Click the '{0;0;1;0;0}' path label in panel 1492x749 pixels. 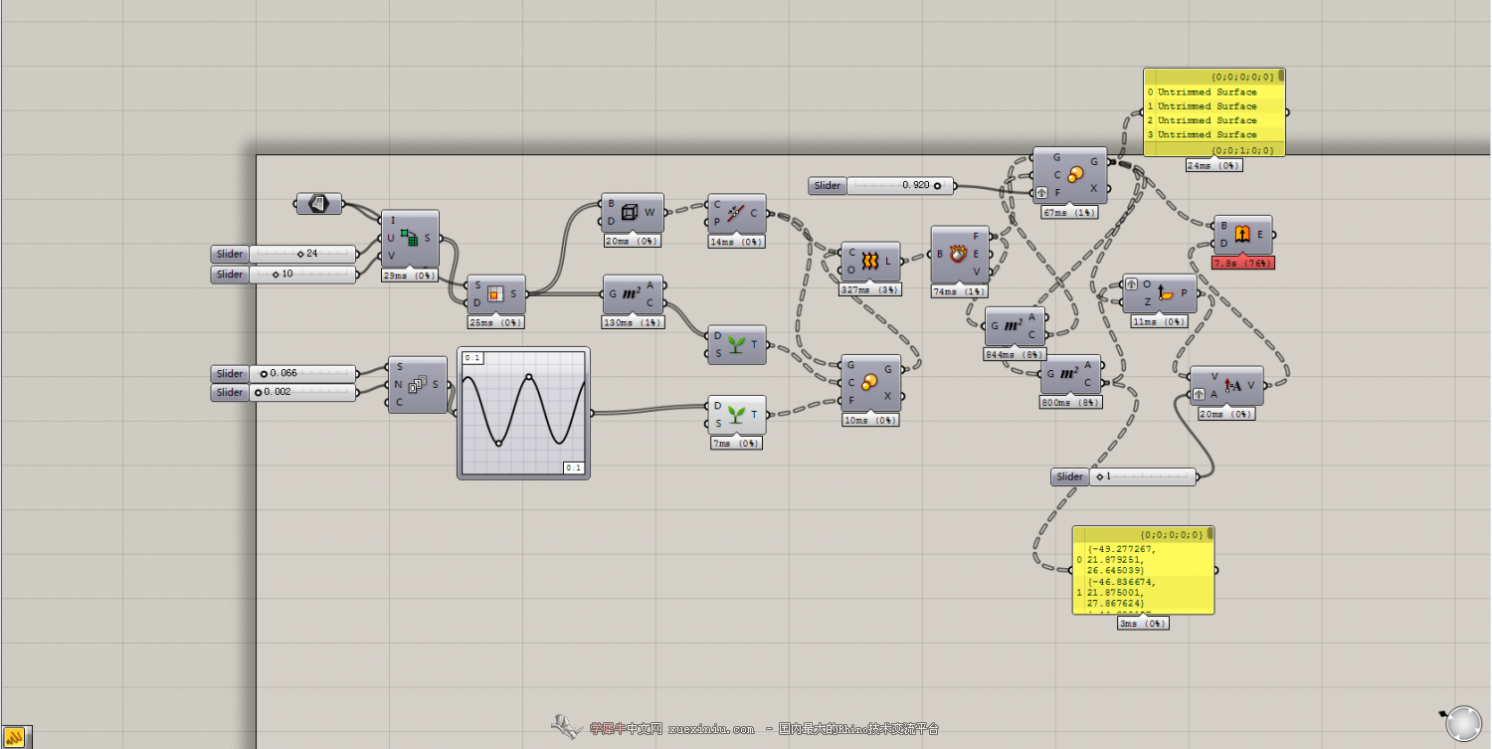click(1242, 149)
